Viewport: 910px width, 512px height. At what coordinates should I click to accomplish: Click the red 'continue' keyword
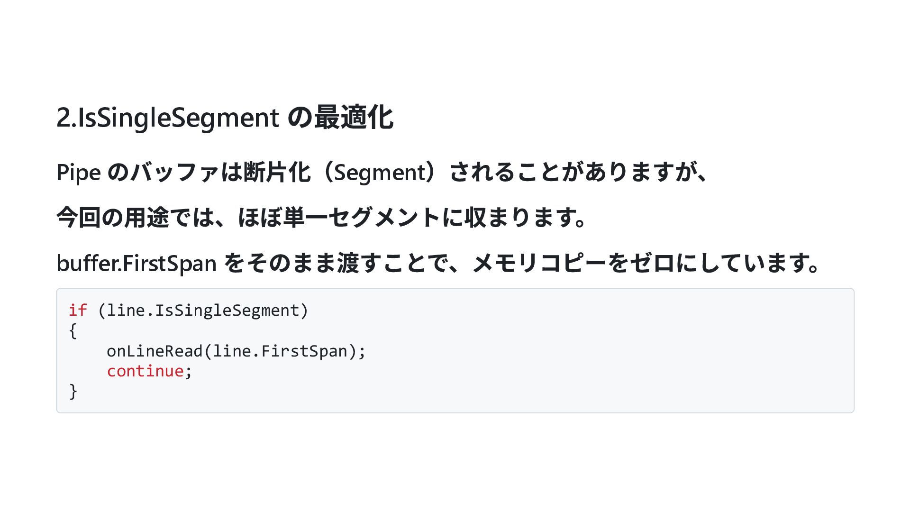tap(145, 371)
